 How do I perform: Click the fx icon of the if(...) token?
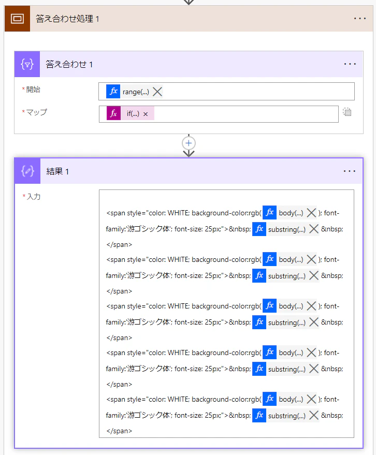113,113
